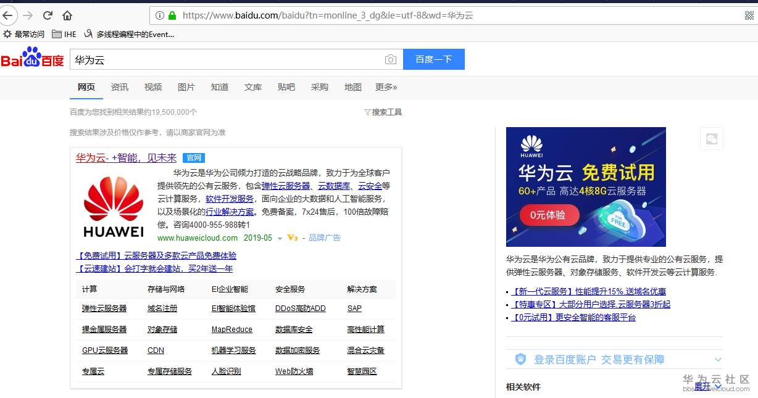The width and height of the screenshot is (758, 398).
Task: Open the 裸金属服务器 link
Action: coord(104,330)
